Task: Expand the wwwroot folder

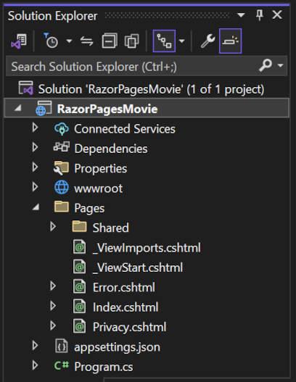Action: click(35, 187)
